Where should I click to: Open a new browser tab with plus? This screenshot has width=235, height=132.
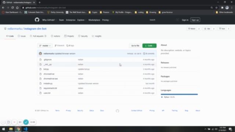tap(40, 3)
